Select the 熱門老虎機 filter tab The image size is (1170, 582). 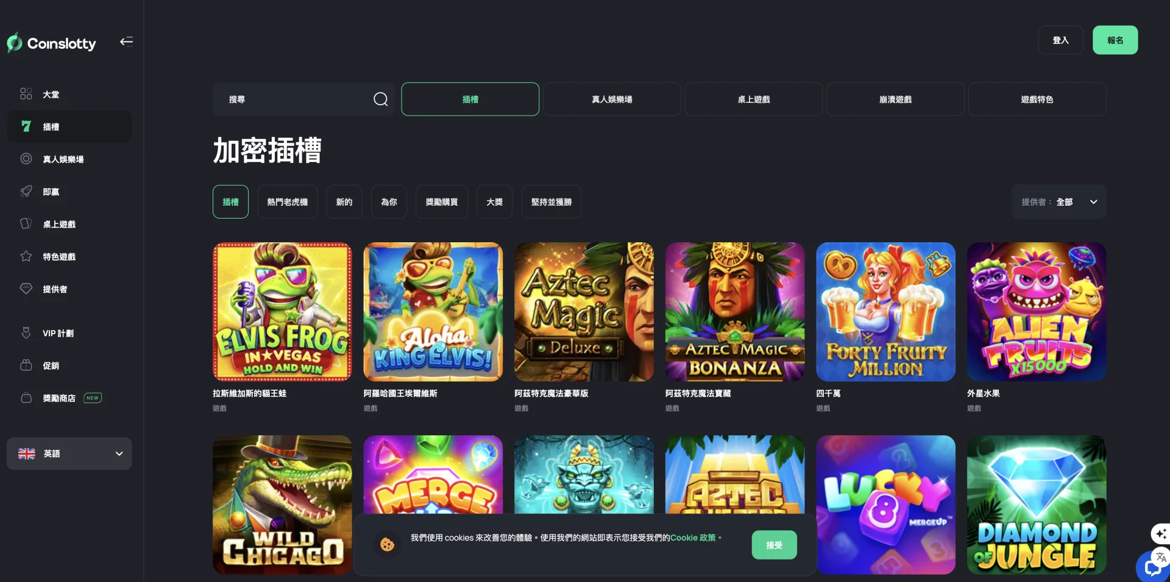tap(288, 202)
